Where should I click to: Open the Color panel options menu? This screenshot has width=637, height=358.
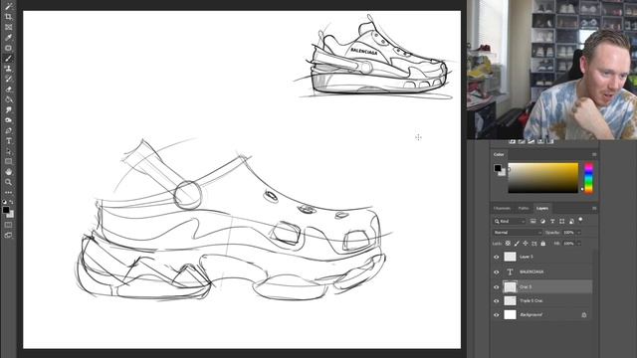click(x=594, y=155)
